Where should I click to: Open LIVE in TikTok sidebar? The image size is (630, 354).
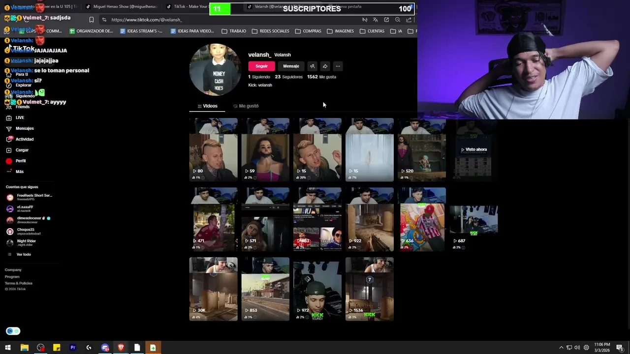point(15,118)
